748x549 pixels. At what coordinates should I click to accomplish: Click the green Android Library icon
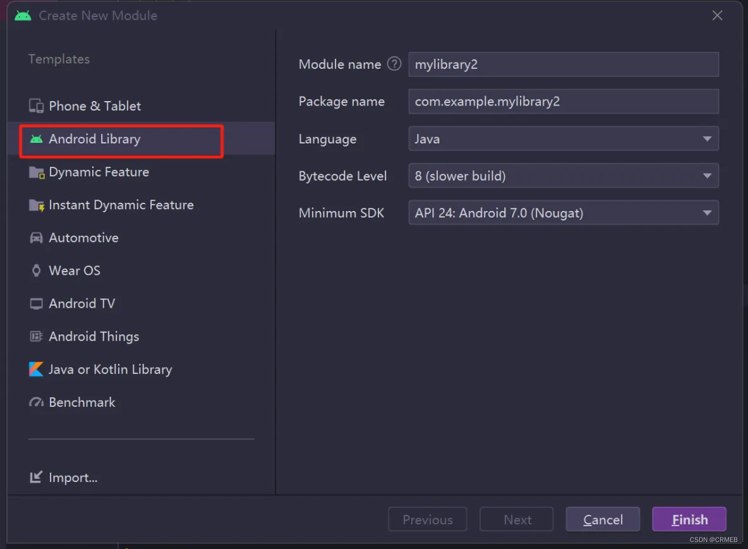36,139
